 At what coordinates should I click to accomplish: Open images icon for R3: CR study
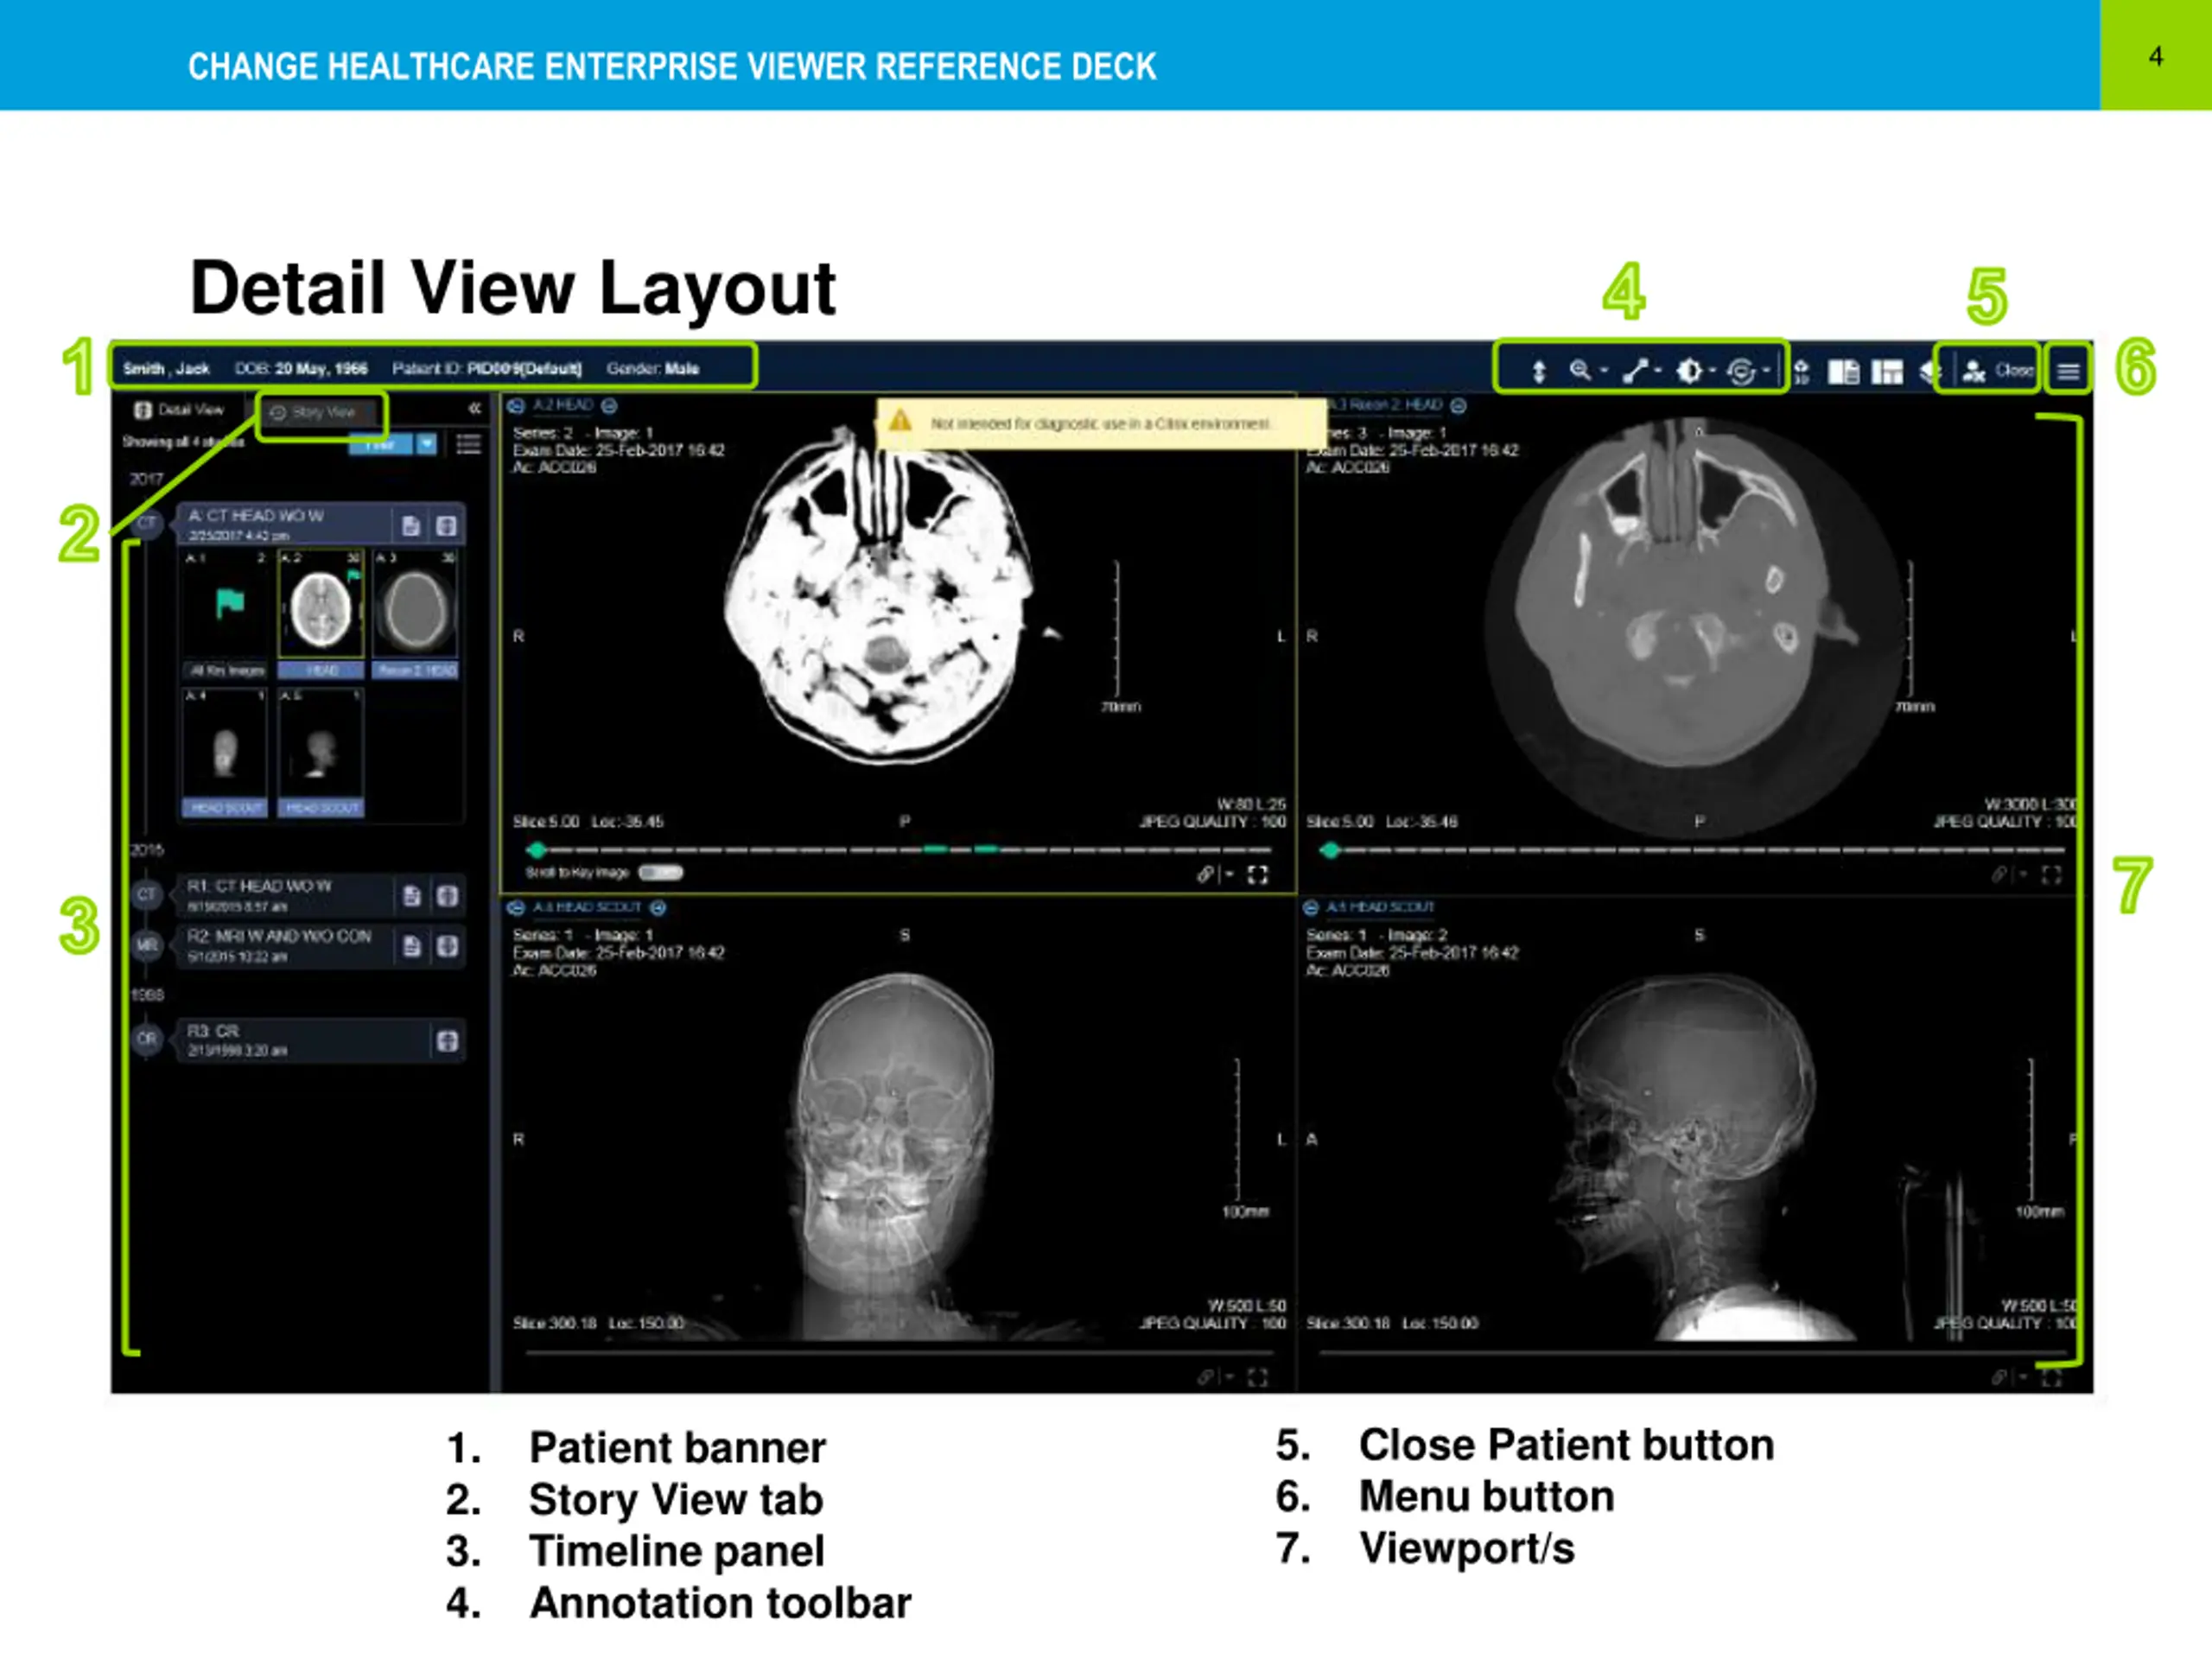(447, 1041)
